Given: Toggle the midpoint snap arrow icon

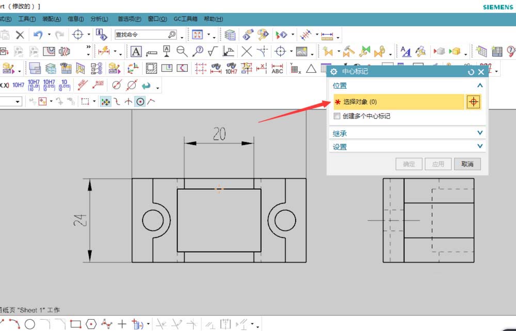Looking at the screenshot, I should [128, 102].
